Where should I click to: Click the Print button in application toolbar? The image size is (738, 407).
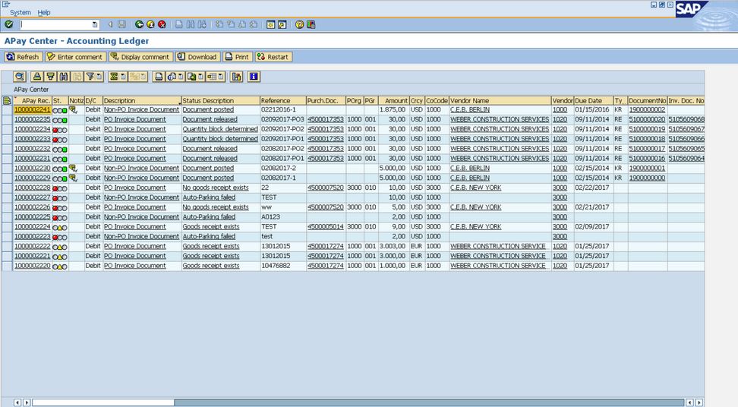238,57
